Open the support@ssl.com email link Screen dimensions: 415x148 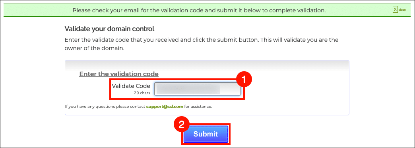(x=165, y=107)
